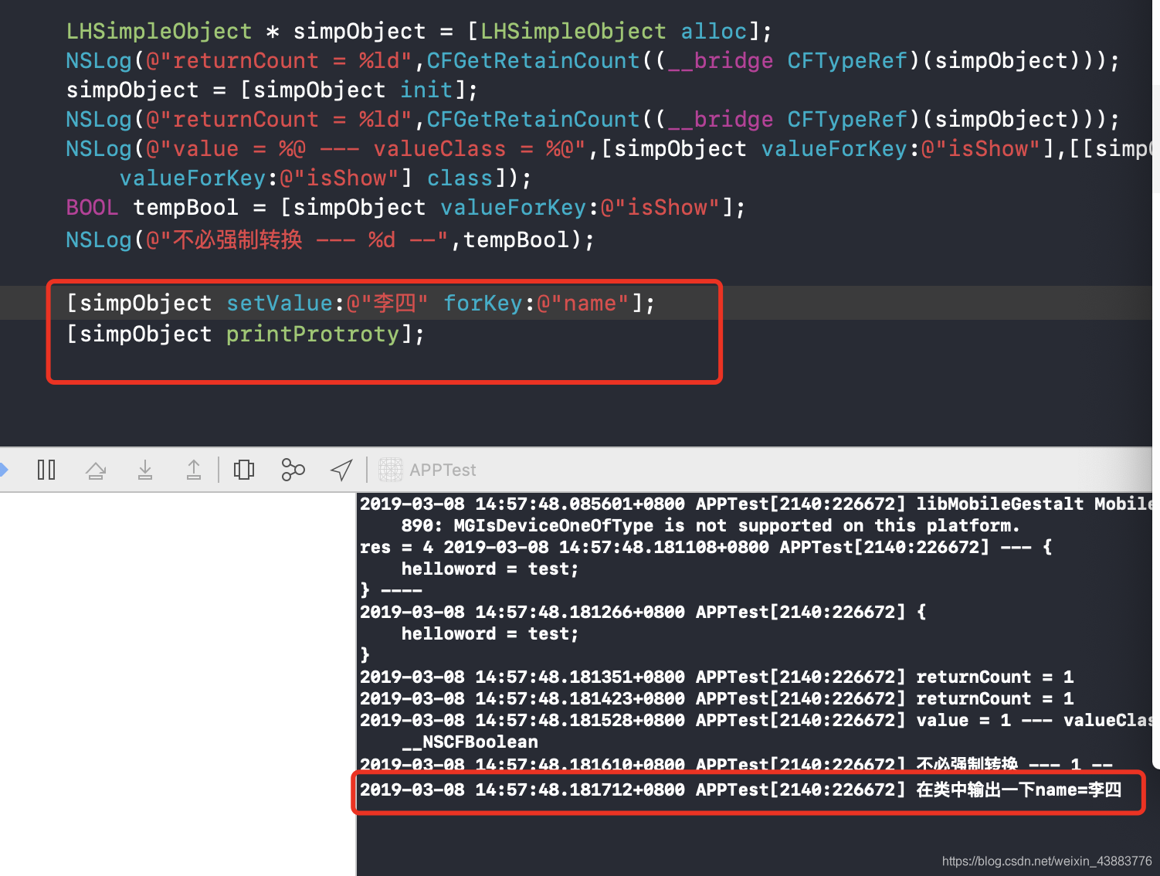Viewport: 1160px width, 876px height.
Task: Select the APPTest app icon in debug bar
Action: click(391, 470)
